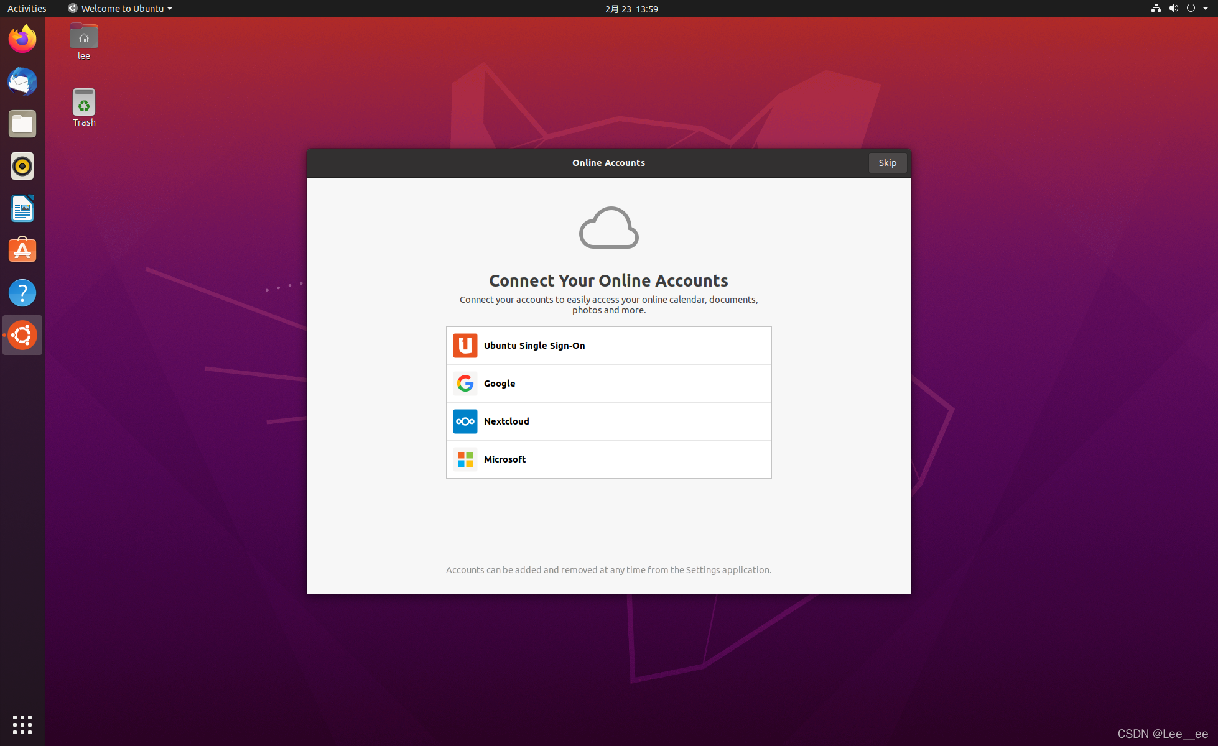Select the Microsoft account option
This screenshot has height=746, width=1218.
coord(608,459)
